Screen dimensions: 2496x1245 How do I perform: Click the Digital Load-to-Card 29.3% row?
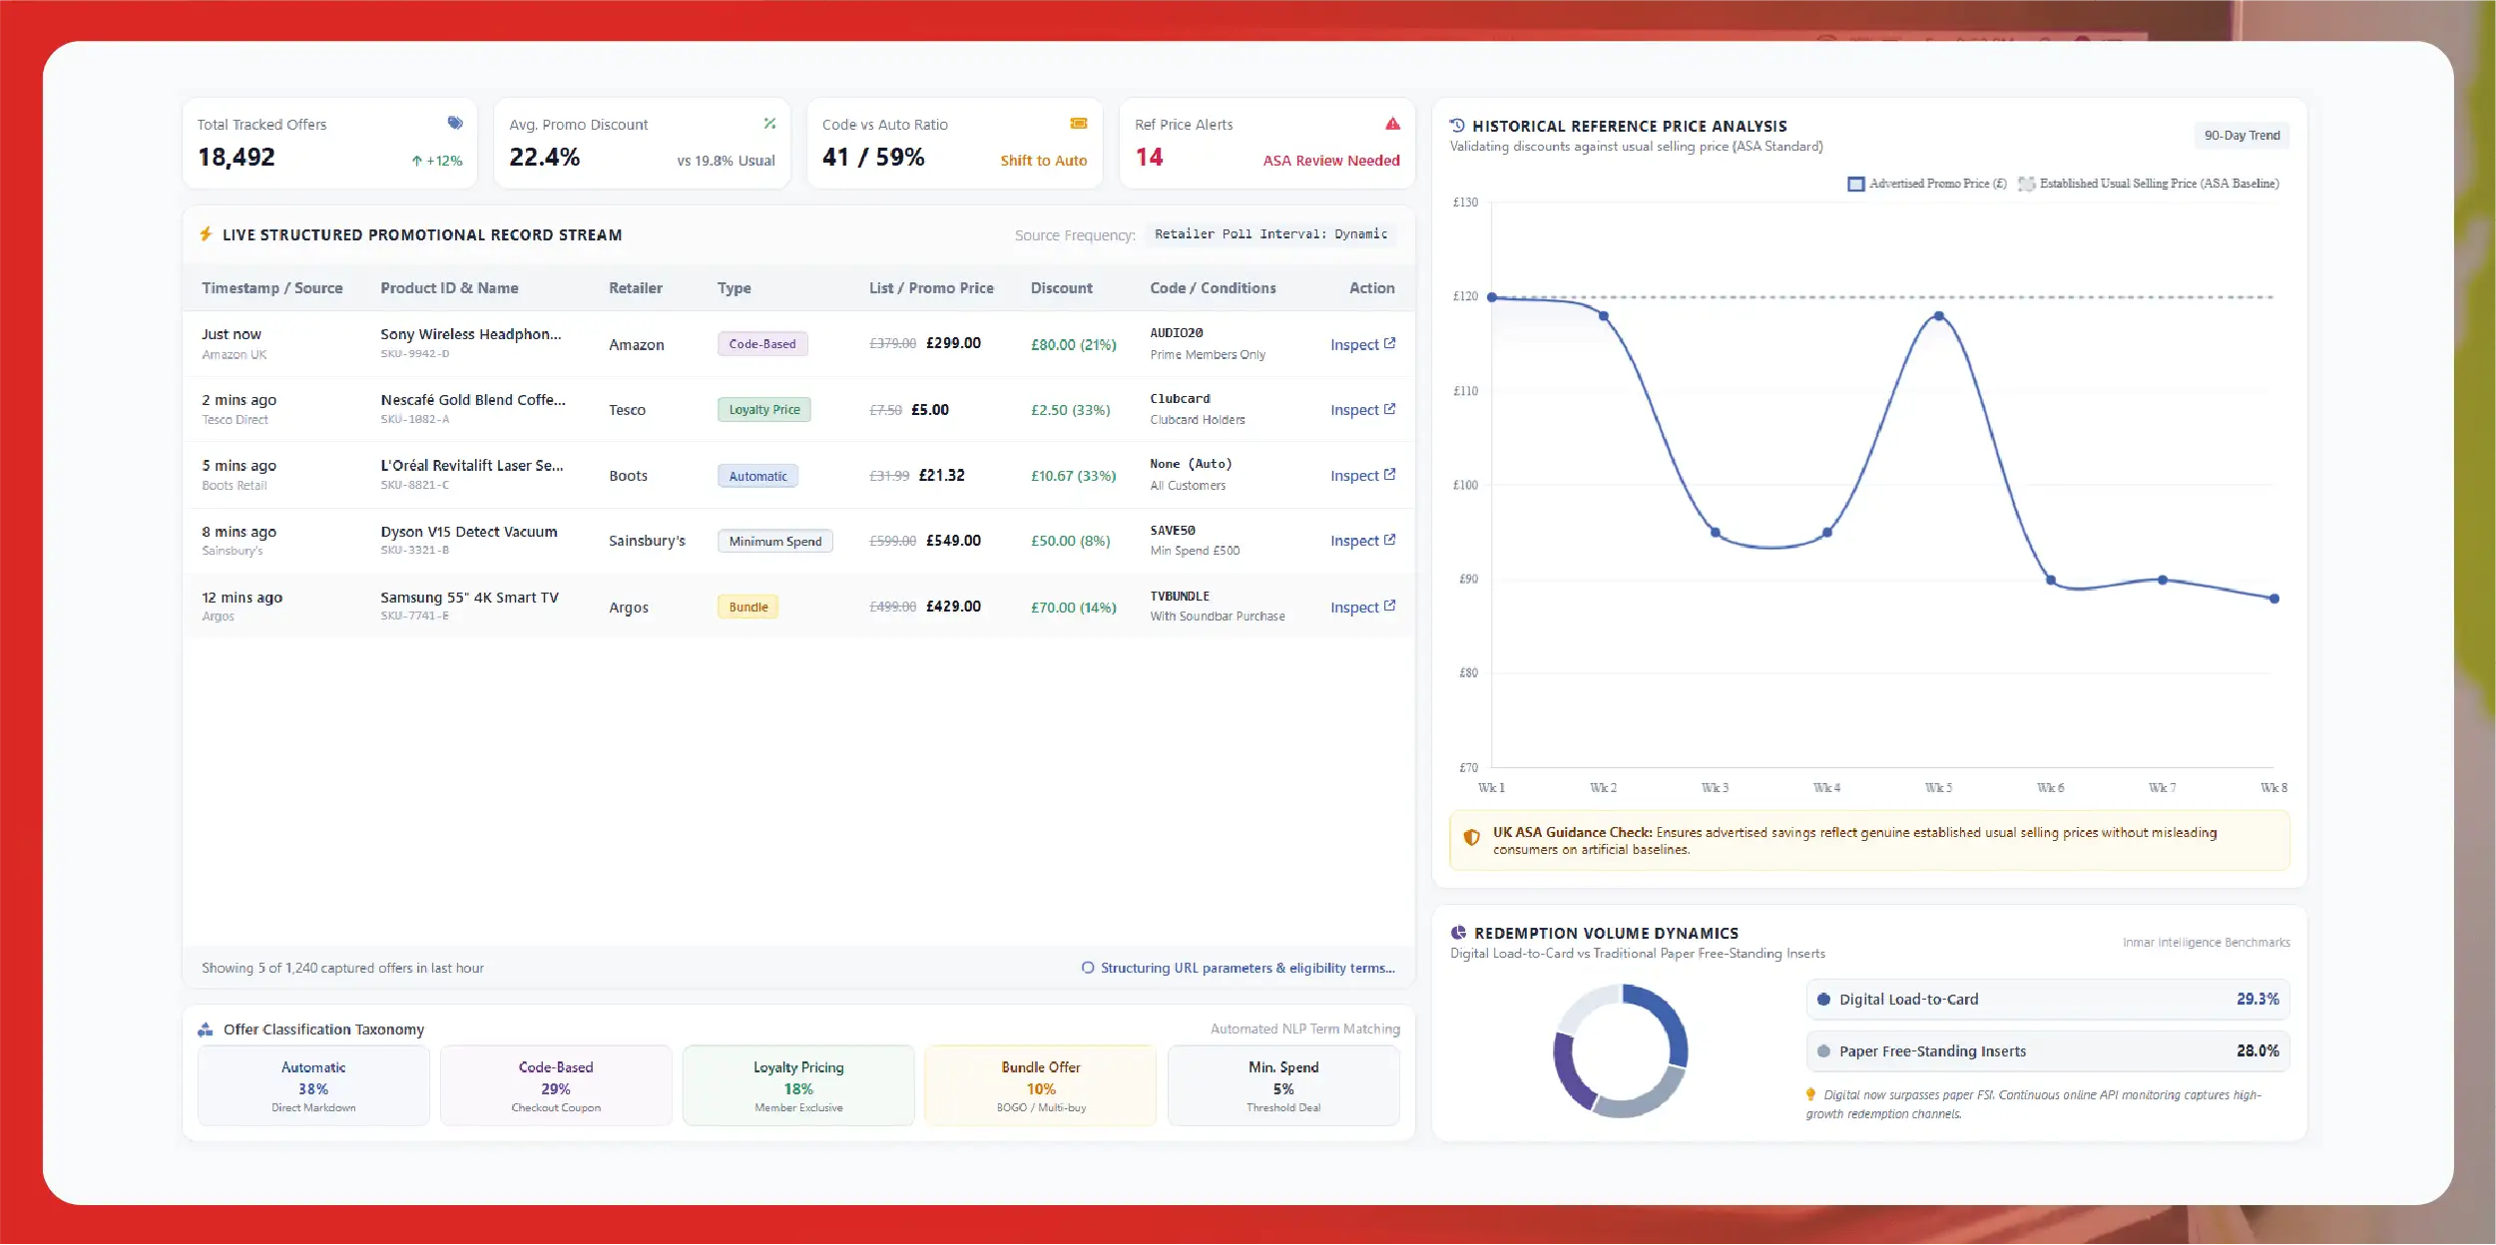[x=2048, y=1000]
